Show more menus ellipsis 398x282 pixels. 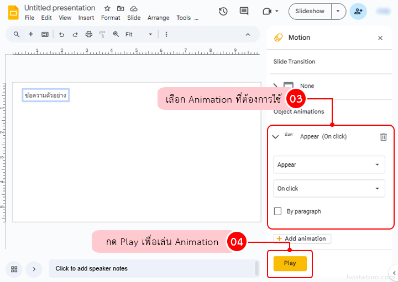[x=196, y=18]
